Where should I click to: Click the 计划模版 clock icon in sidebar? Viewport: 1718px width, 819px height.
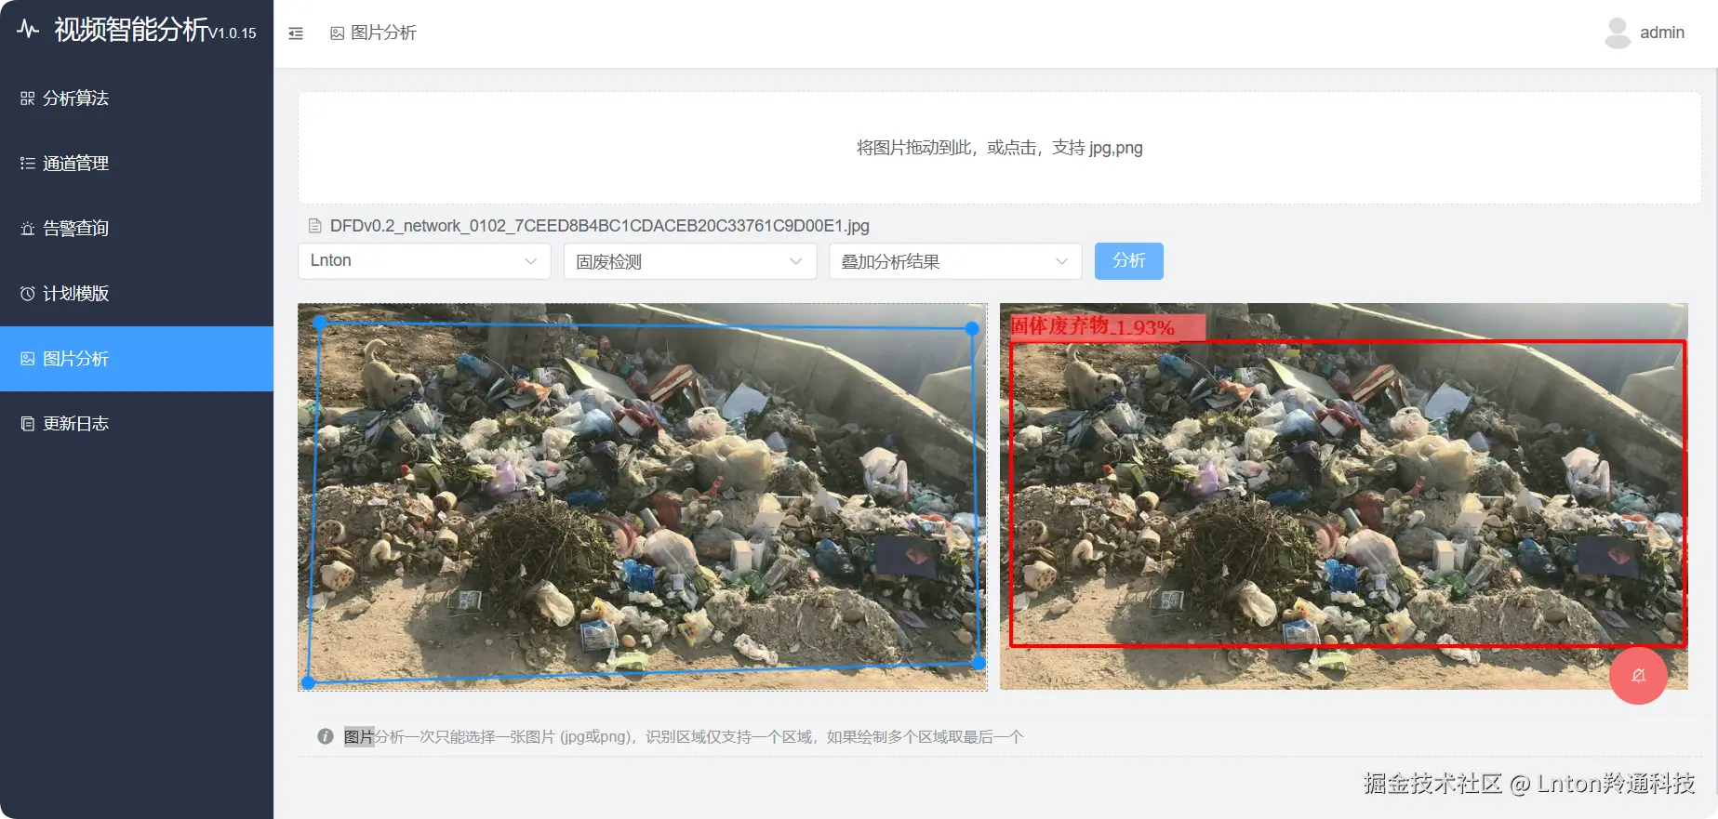[28, 294]
